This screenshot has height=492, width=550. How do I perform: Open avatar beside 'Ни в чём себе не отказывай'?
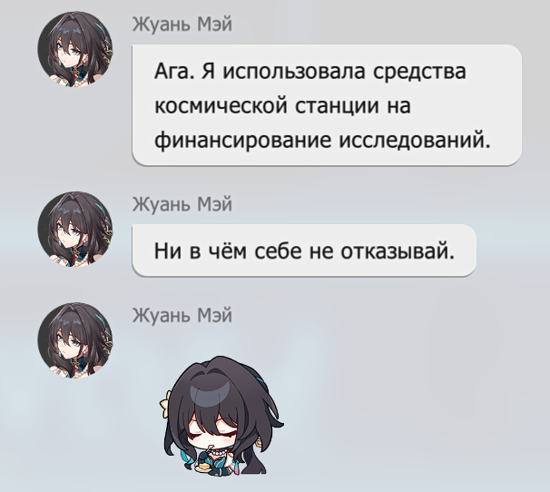click(x=75, y=229)
